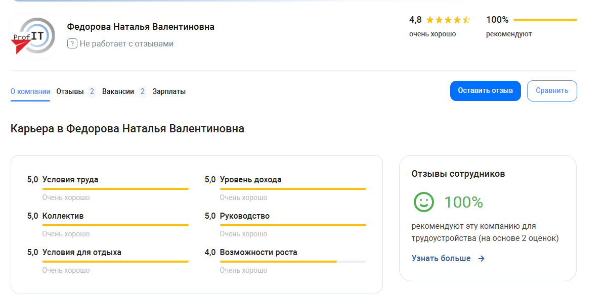Click the company name Федорова Наталья Валентиновна
This screenshot has width=608, height=301.
coord(141,27)
